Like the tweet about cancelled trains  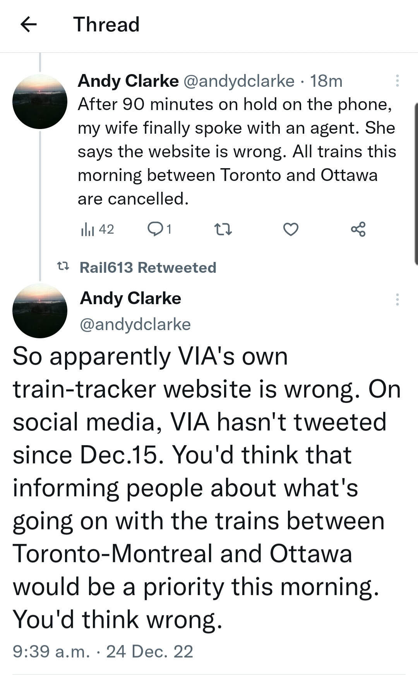[291, 230]
